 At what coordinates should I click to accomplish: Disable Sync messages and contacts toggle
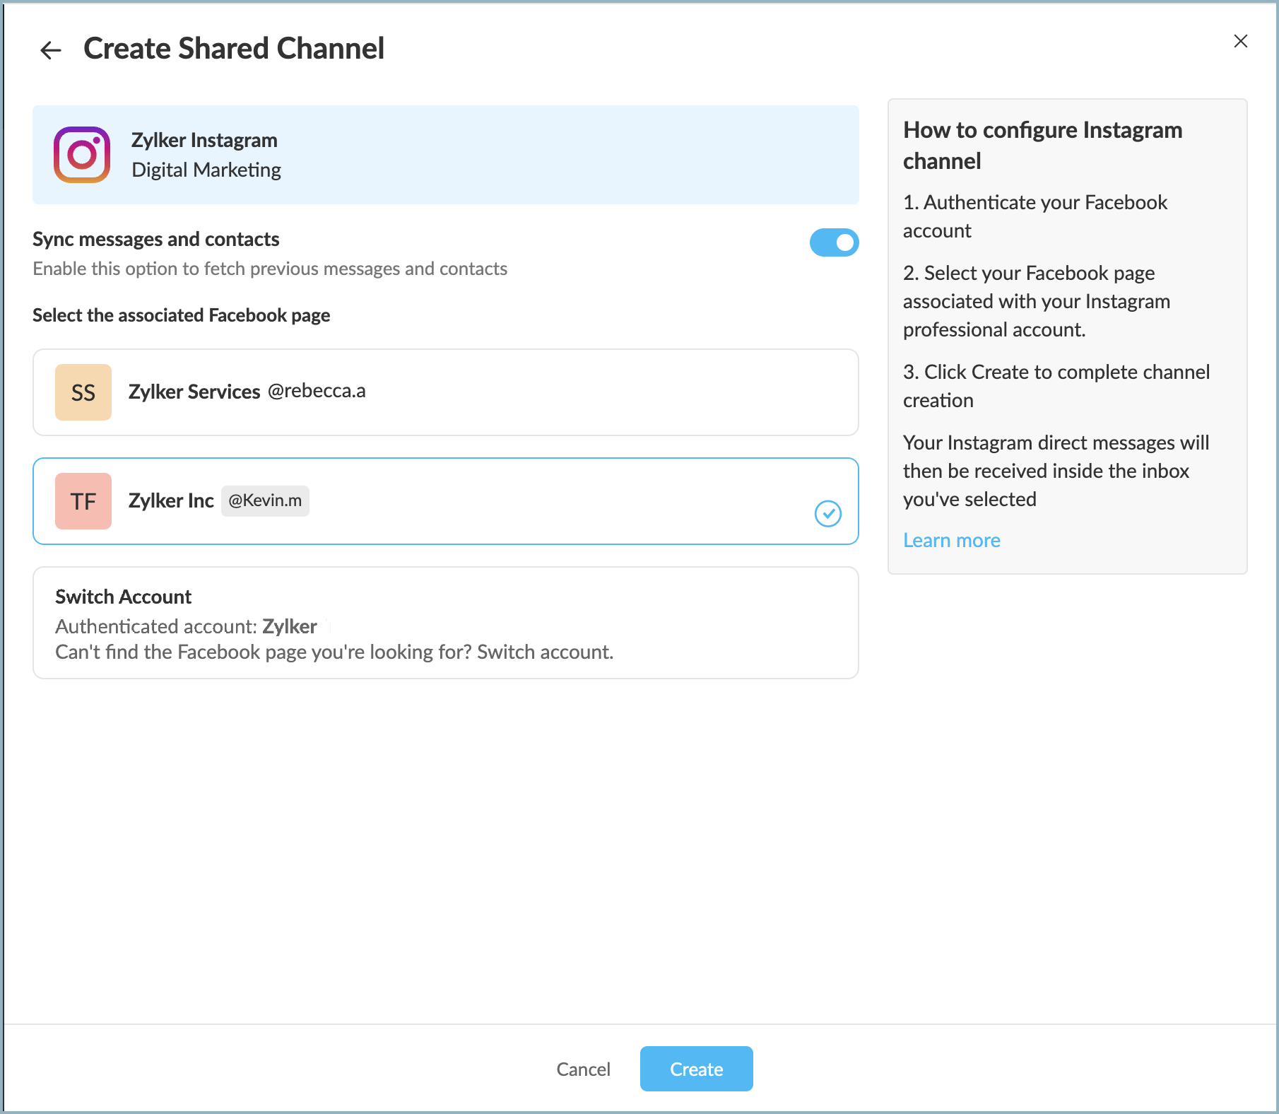(834, 242)
